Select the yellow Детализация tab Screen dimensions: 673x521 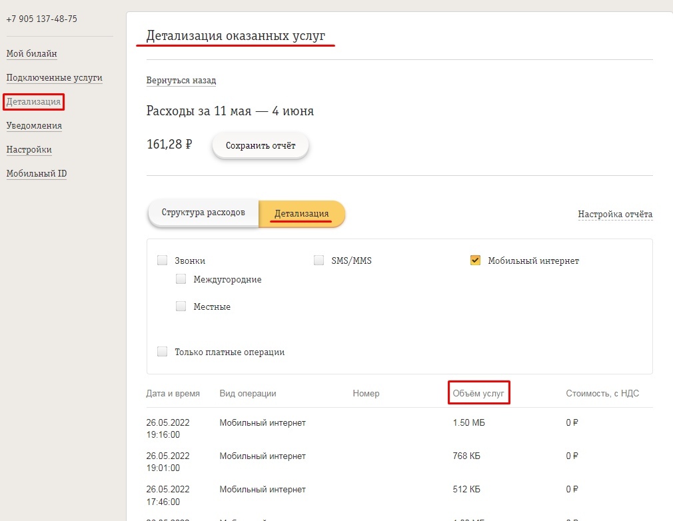[x=301, y=214]
